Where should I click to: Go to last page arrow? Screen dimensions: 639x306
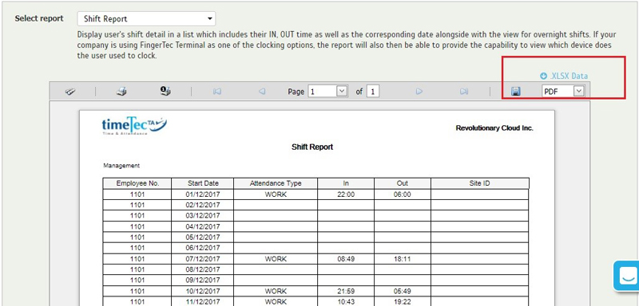[x=464, y=92]
